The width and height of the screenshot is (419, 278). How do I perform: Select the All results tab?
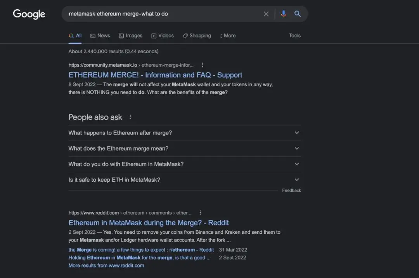coord(75,36)
